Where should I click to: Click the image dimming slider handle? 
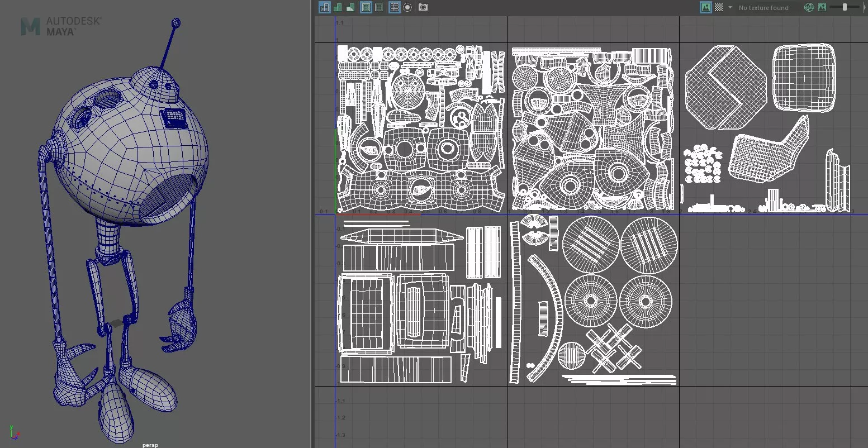click(845, 7)
